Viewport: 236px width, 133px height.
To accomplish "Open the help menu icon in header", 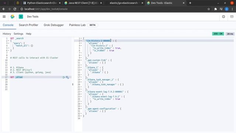I will [223, 17].
